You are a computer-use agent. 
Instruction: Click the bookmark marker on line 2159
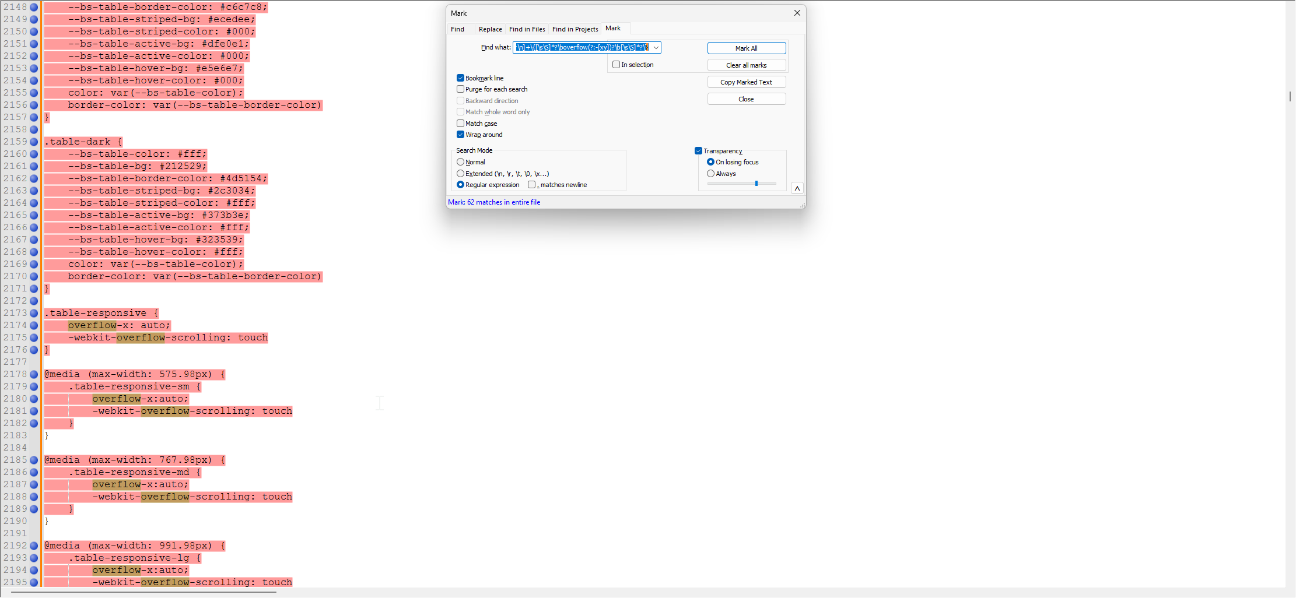[x=34, y=142]
